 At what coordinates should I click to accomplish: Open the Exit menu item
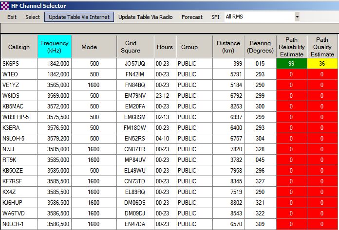12,17
